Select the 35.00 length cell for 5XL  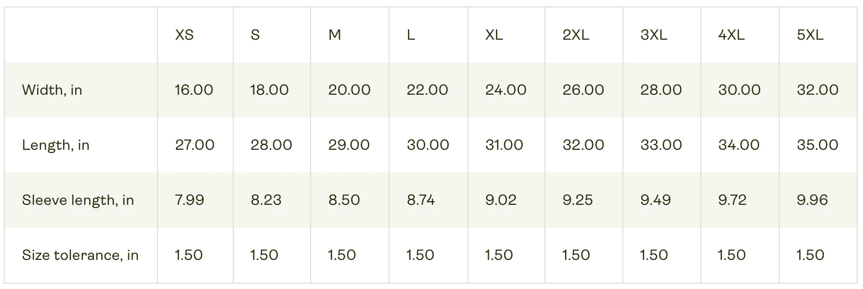click(x=817, y=145)
